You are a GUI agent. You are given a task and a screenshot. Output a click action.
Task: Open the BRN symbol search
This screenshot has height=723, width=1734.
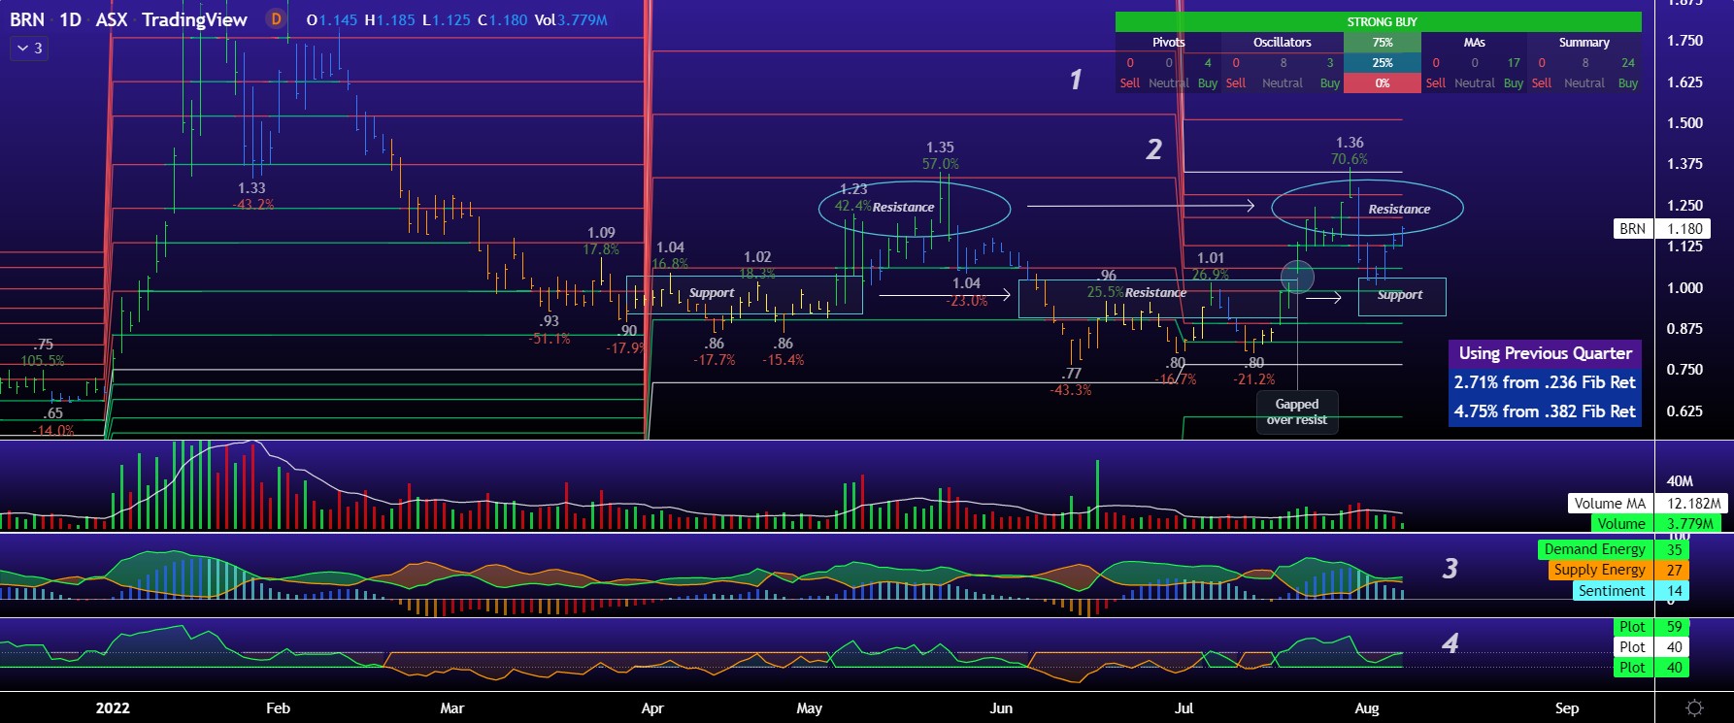point(27,19)
